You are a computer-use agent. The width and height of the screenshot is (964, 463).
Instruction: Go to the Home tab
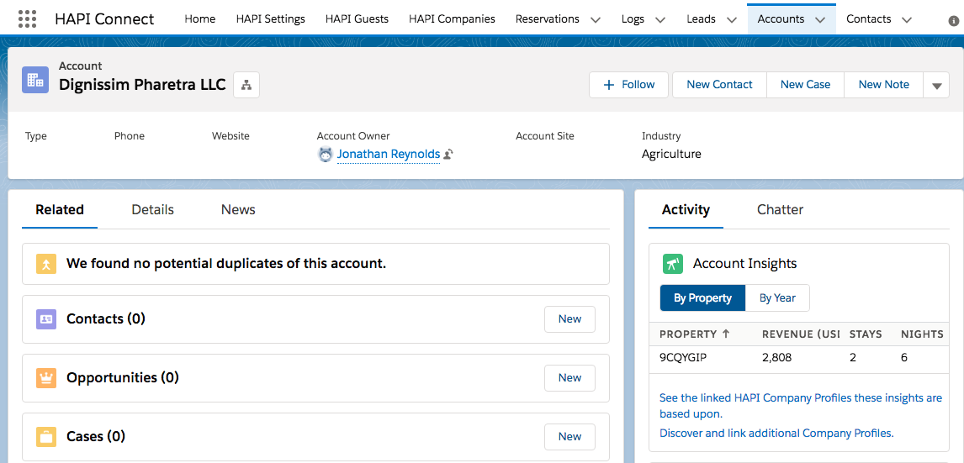[x=200, y=19]
